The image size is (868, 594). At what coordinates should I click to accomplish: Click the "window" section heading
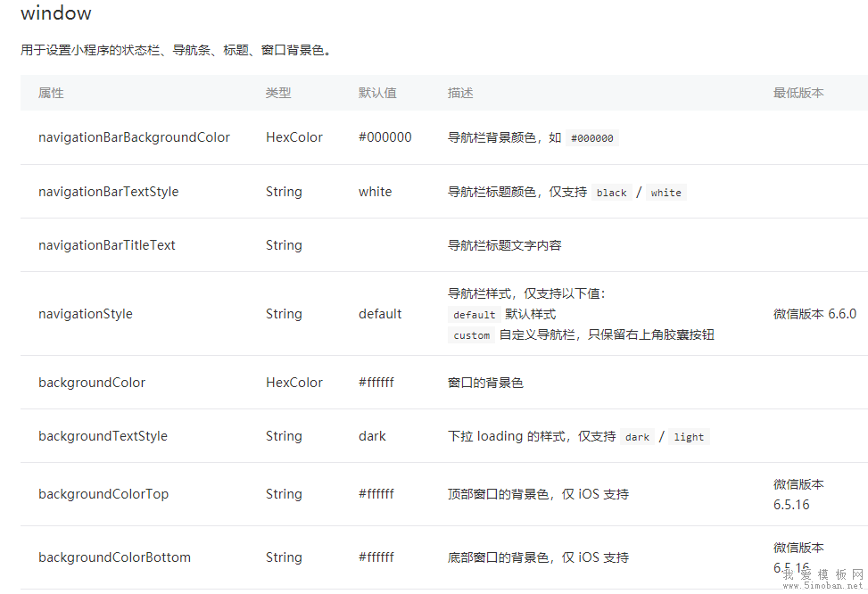[55, 13]
